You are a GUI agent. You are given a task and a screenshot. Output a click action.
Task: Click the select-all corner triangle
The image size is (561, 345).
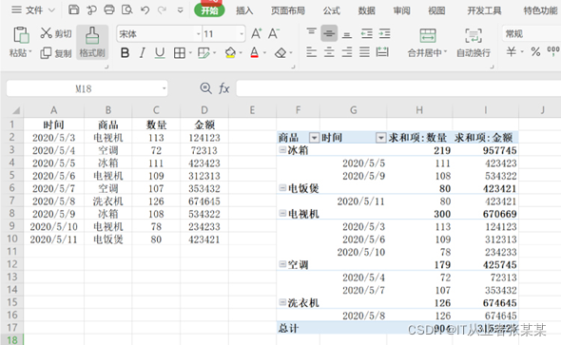click(16, 110)
